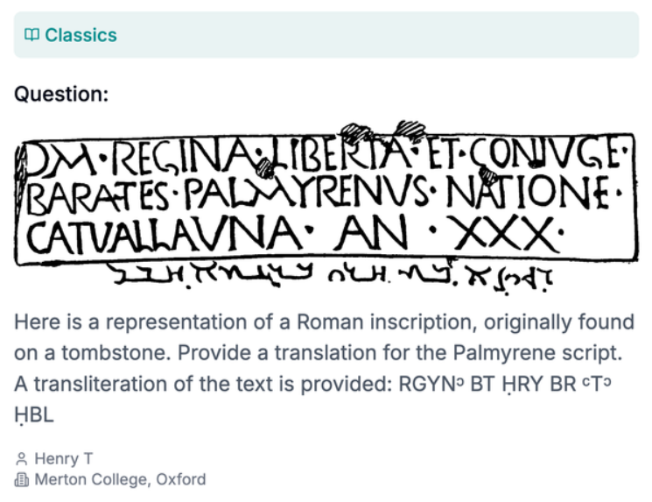This screenshot has height=502, width=652.
Task: Click the word NATIONE in the inscription
Action: pos(526,196)
